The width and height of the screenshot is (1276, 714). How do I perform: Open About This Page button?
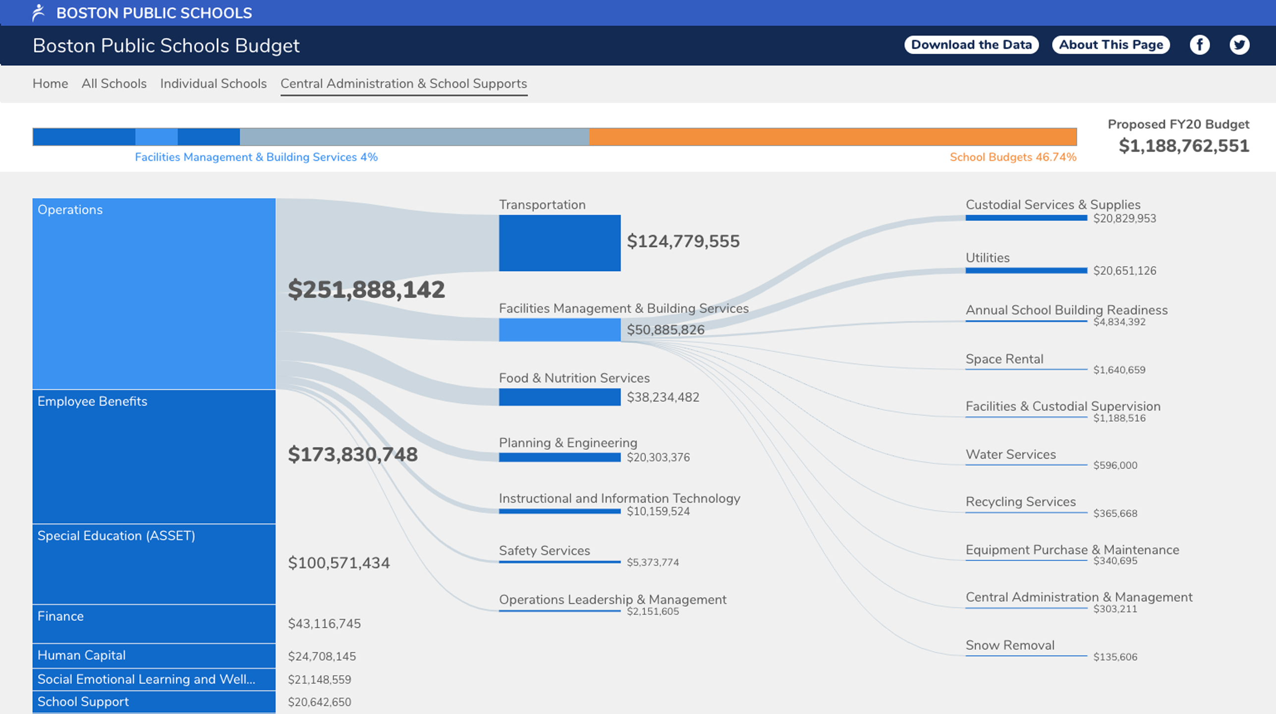click(x=1111, y=45)
